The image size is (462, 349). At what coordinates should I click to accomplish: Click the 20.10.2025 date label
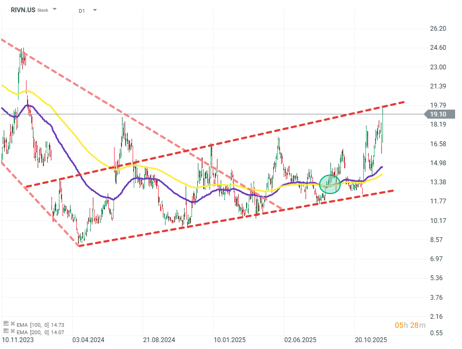click(x=369, y=339)
